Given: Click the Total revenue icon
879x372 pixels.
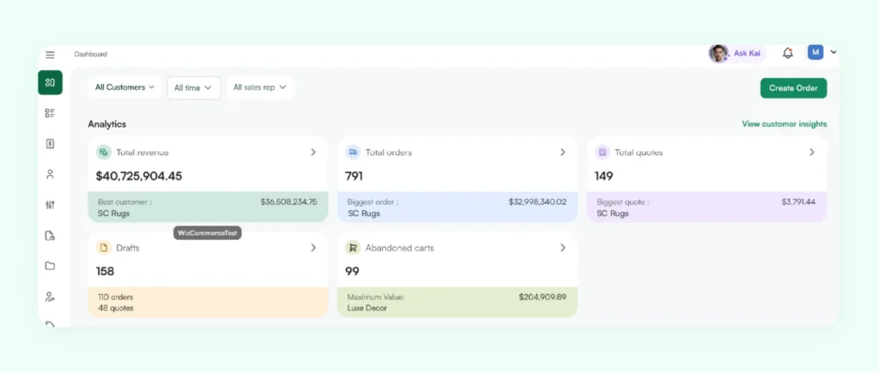Looking at the screenshot, I should pos(104,153).
